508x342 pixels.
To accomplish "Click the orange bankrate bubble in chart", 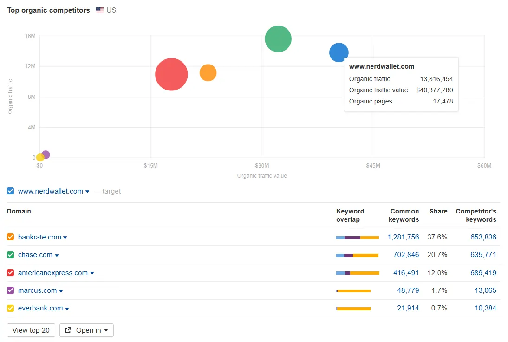I will click(x=208, y=72).
